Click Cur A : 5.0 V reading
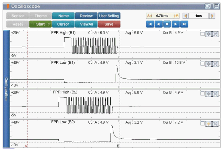 [x=98, y=33]
